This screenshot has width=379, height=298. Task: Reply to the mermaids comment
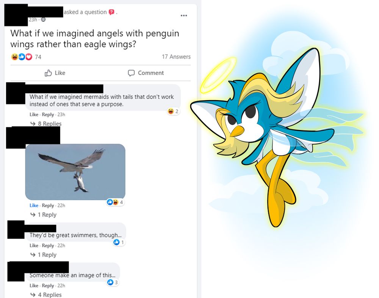coord(48,114)
